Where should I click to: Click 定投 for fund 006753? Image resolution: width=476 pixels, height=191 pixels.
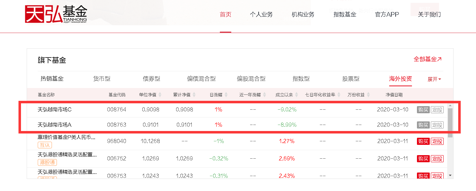coord(437,176)
